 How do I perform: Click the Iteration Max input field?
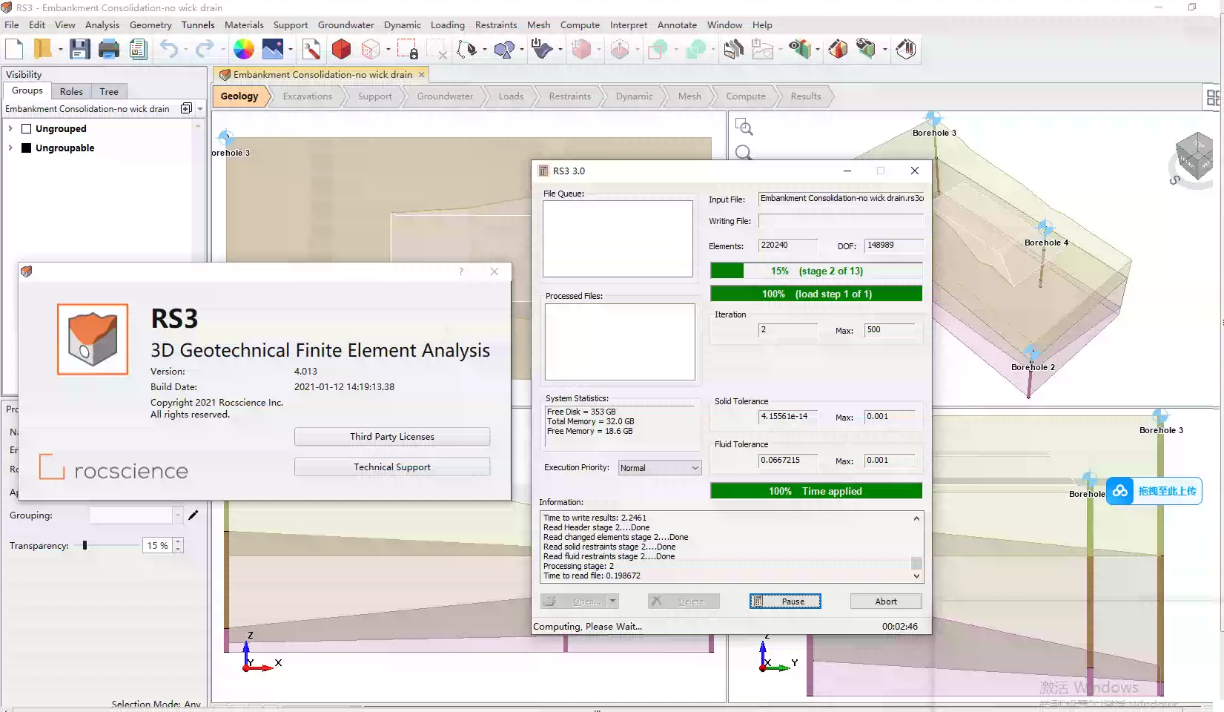(x=890, y=330)
